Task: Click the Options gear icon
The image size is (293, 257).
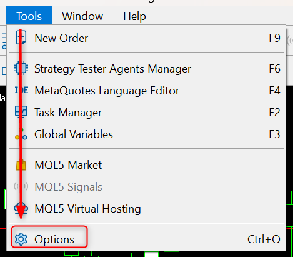Action: (x=21, y=239)
